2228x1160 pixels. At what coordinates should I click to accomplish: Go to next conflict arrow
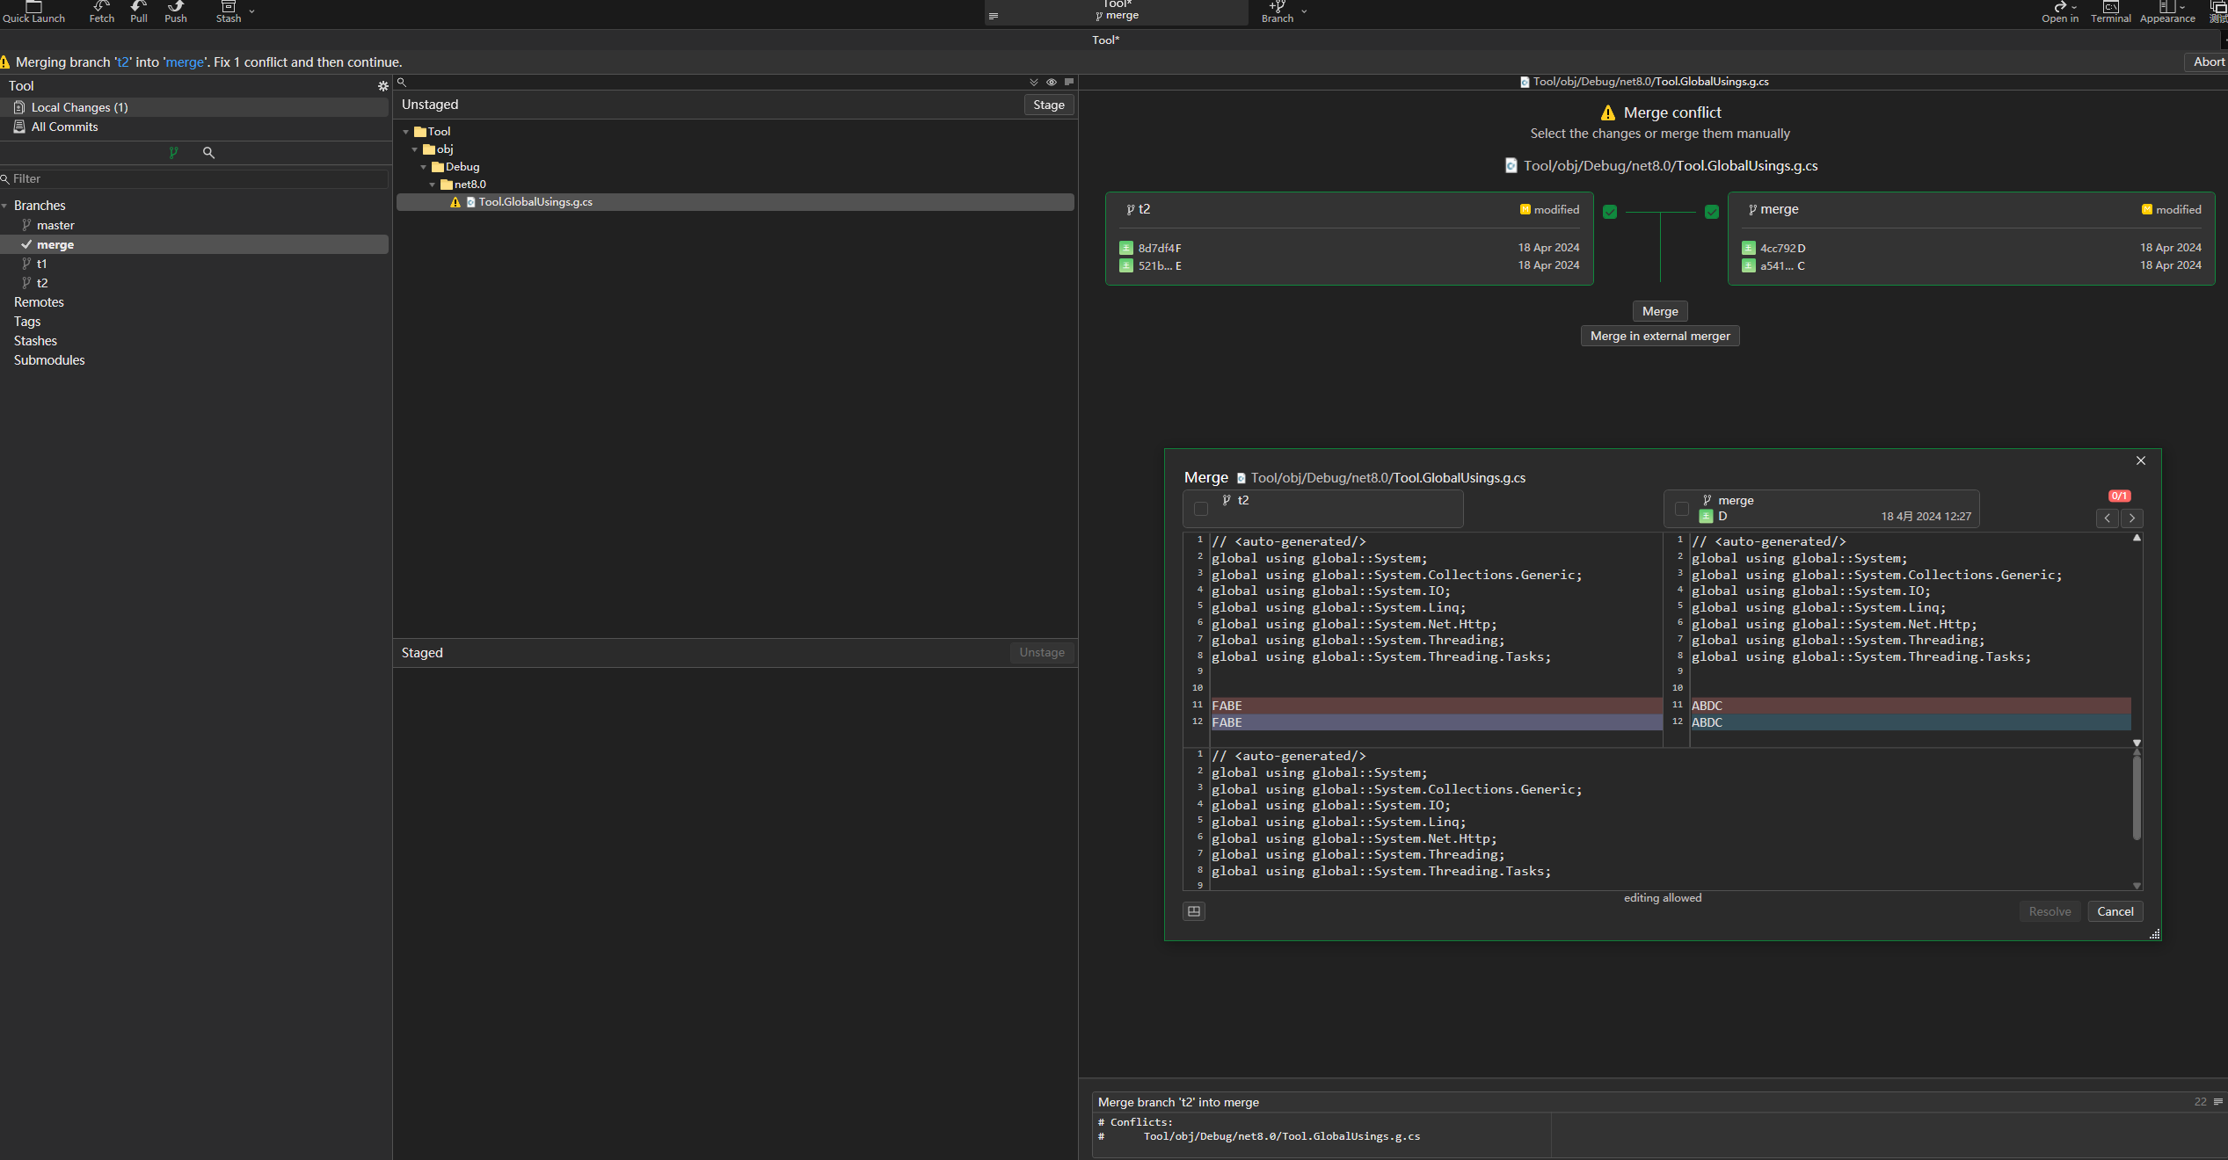coord(2131,518)
